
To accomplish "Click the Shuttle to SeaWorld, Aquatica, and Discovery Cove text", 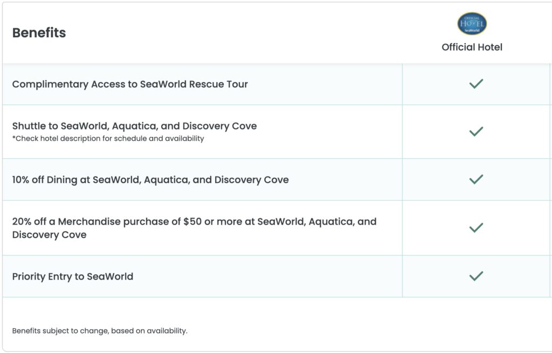I will click(x=134, y=126).
